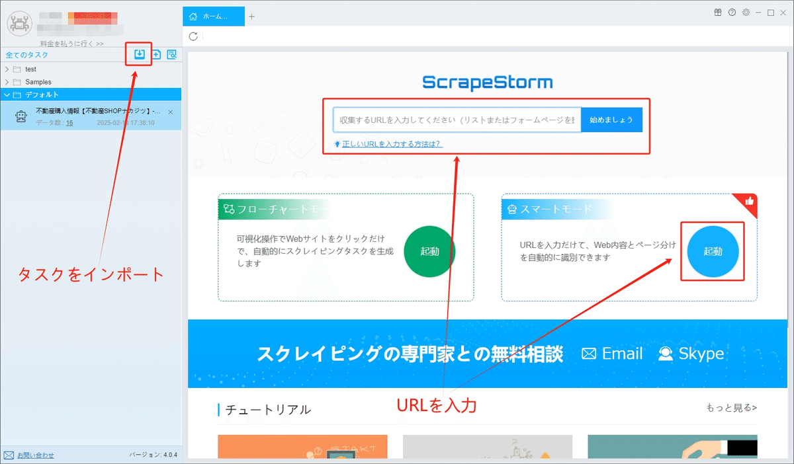Expand the Samples folder
Screen dimensions: 794x464
pos(7,82)
